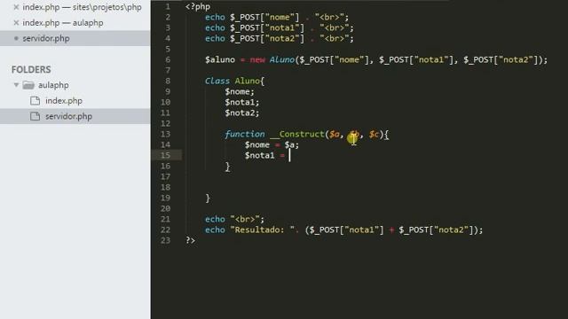Click line number 1 in the gutter

point(168,6)
